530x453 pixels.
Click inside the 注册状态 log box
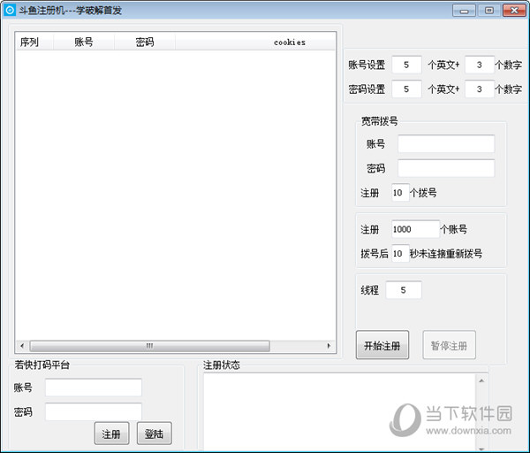340,411
